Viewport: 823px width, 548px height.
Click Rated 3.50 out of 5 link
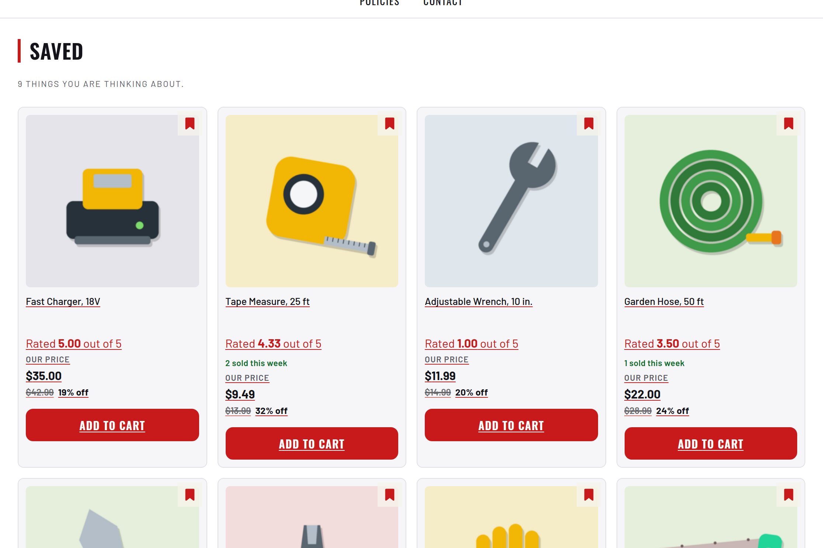[x=672, y=344]
